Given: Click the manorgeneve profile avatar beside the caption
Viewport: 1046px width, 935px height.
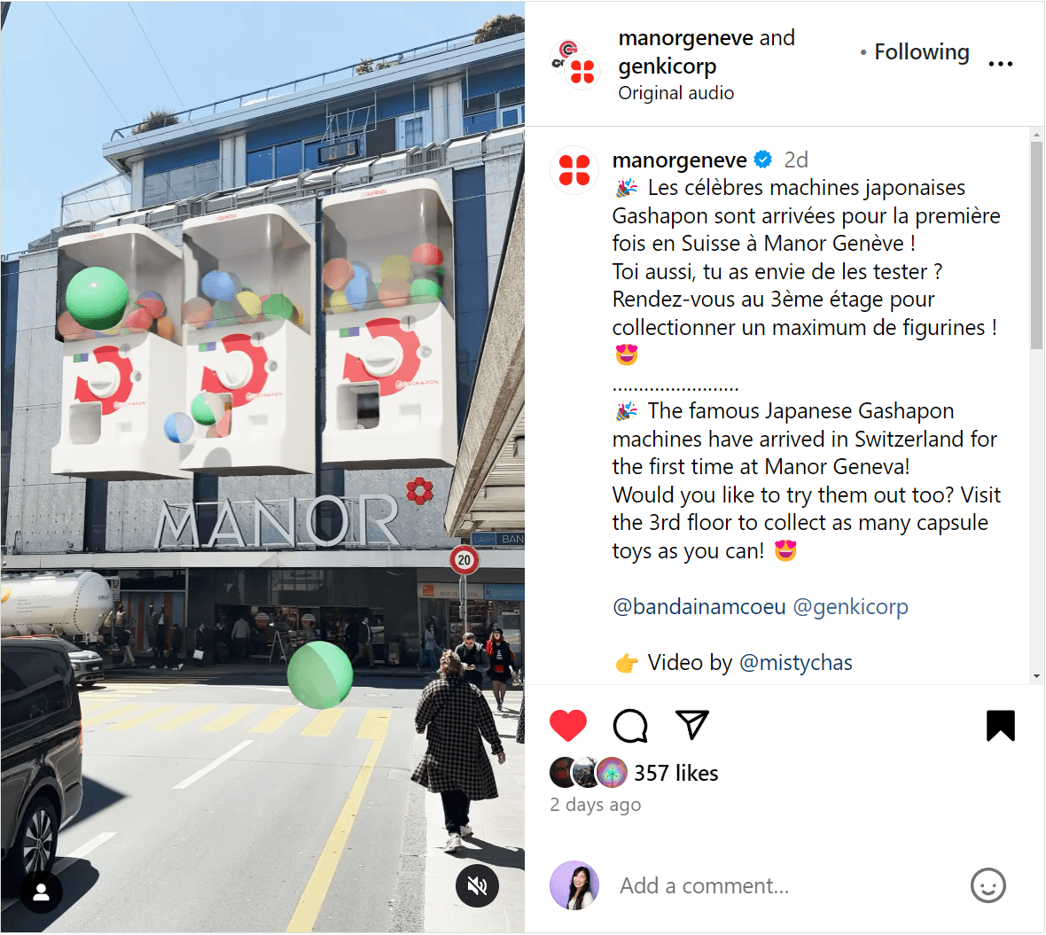Looking at the screenshot, I should (574, 170).
